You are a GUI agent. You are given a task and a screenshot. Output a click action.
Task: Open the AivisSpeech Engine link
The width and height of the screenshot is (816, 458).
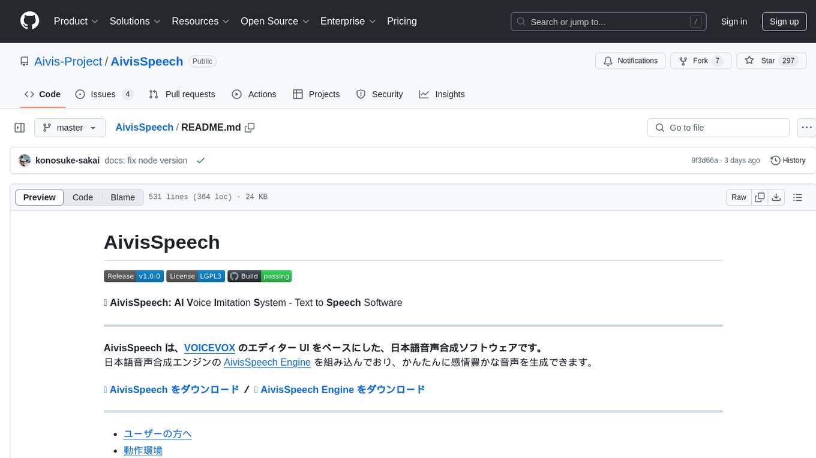click(x=267, y=362)
